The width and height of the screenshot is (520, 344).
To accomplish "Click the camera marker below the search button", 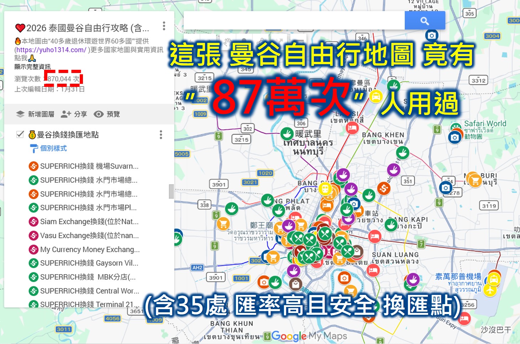I will [431, 36].
